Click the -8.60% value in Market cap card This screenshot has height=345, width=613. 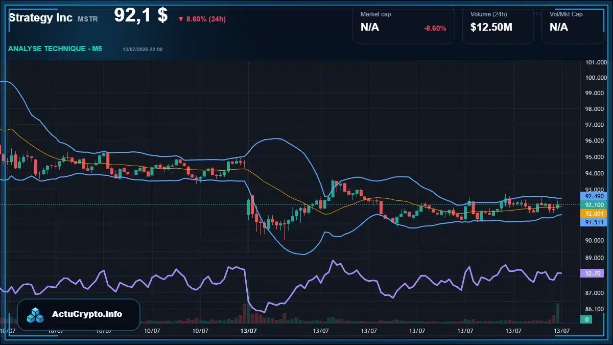(435, 28)
